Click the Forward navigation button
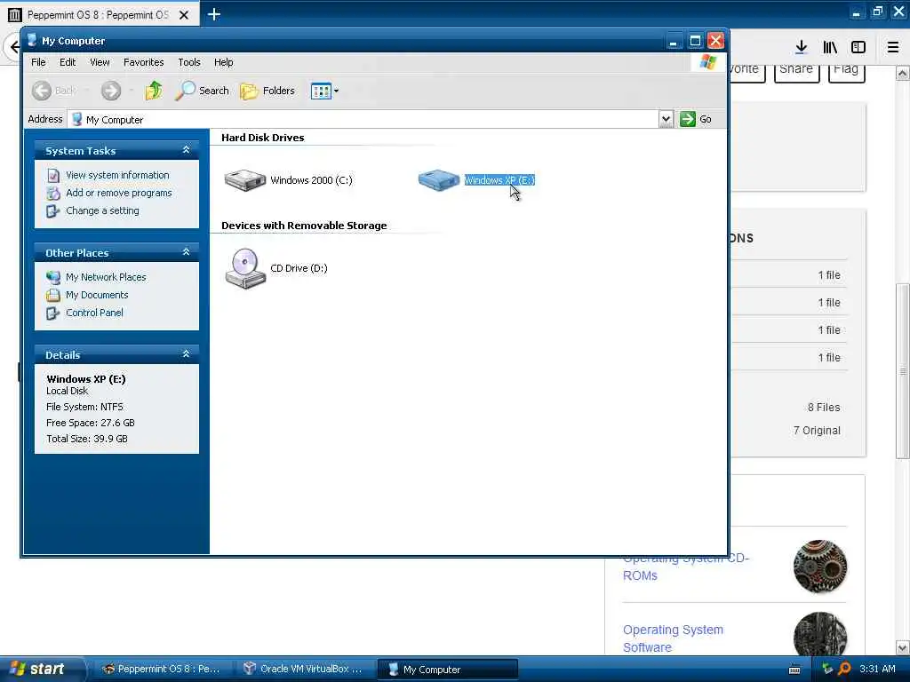910x682 pixels. [x=111, y=91]
